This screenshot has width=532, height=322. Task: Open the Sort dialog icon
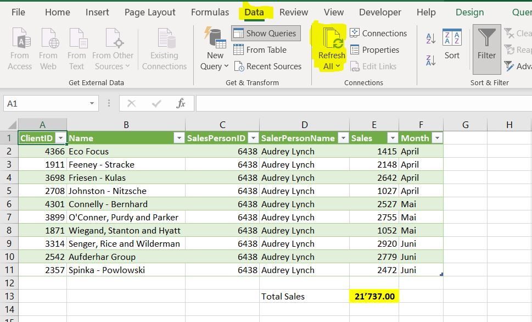point(452,38)
